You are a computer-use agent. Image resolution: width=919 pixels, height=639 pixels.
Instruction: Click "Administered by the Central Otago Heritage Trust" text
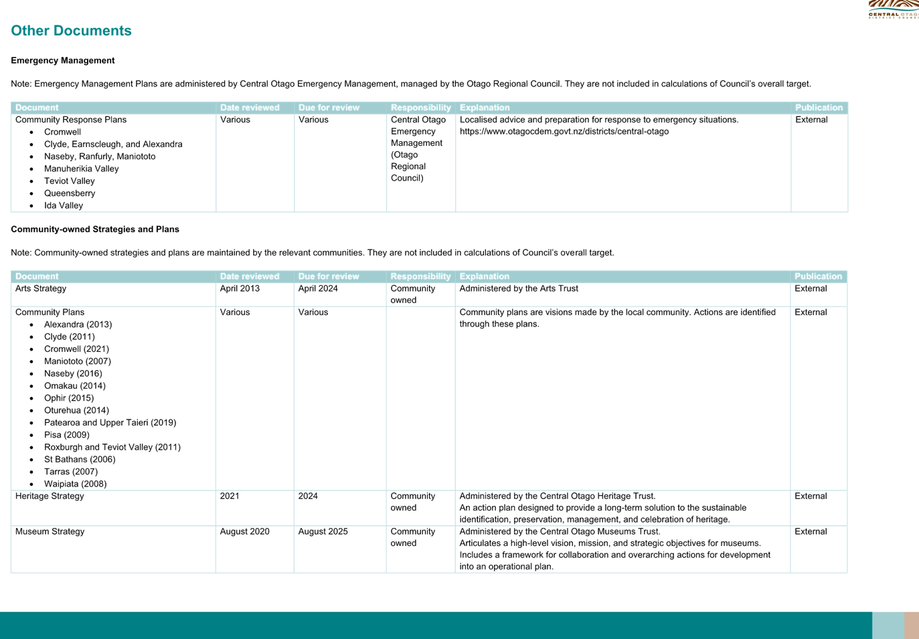[558, 496]
